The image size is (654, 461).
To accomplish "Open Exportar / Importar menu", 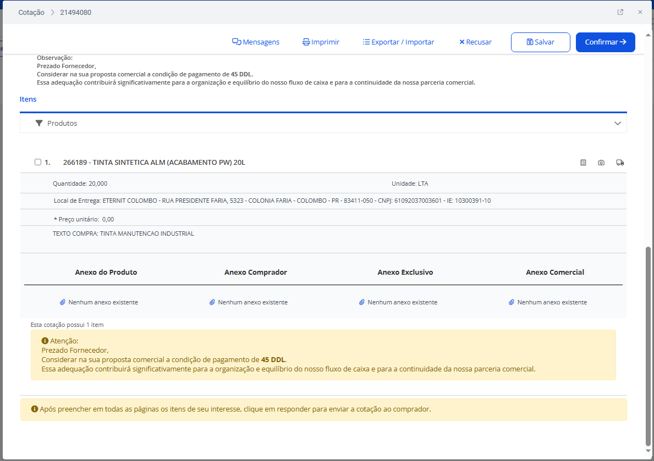I will (x=398, y=42).
